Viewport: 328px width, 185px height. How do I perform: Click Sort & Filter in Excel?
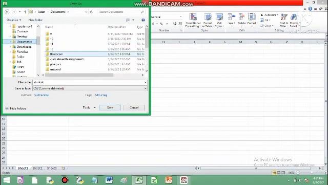[284, 21]
